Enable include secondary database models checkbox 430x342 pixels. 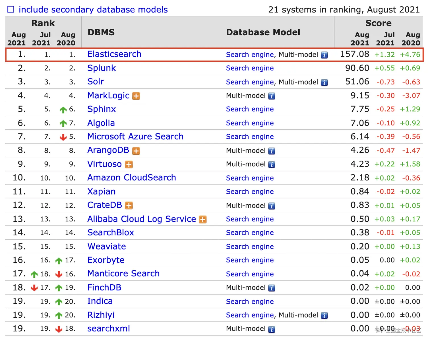tap(11, 9)
